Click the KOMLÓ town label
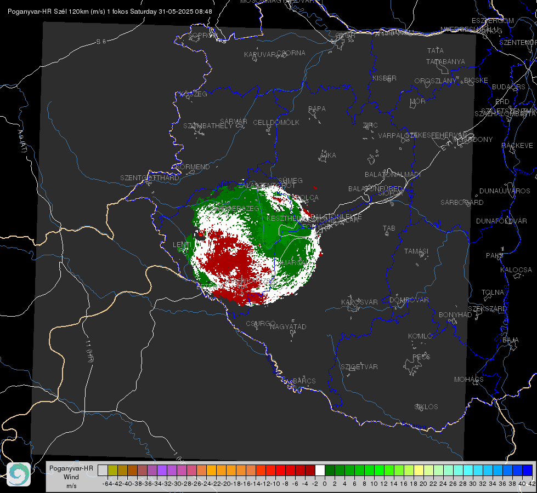Image resolution: width=537 pixels, height=493 pixels. point(420,336)
